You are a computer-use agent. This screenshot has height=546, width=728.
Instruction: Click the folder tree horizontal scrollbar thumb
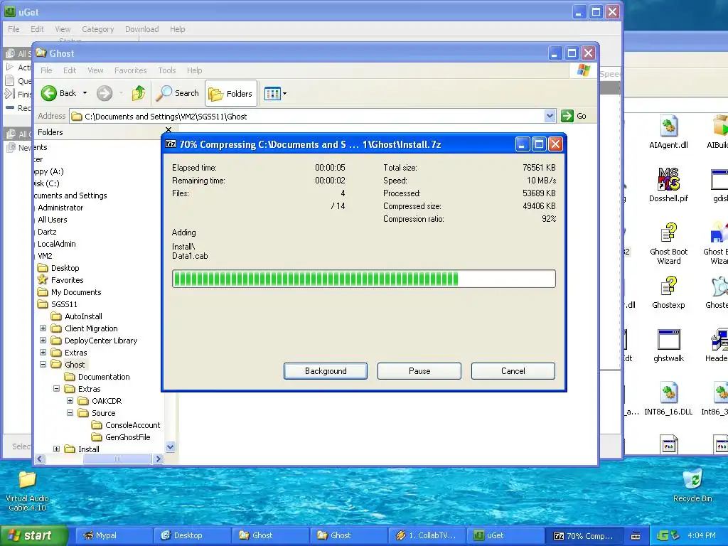117,459
